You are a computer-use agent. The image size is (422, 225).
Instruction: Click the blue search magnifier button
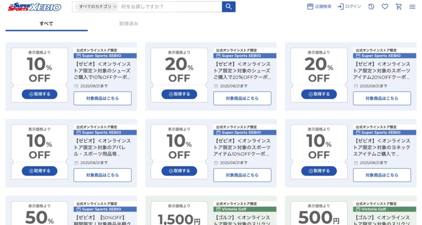pos(228,7)
